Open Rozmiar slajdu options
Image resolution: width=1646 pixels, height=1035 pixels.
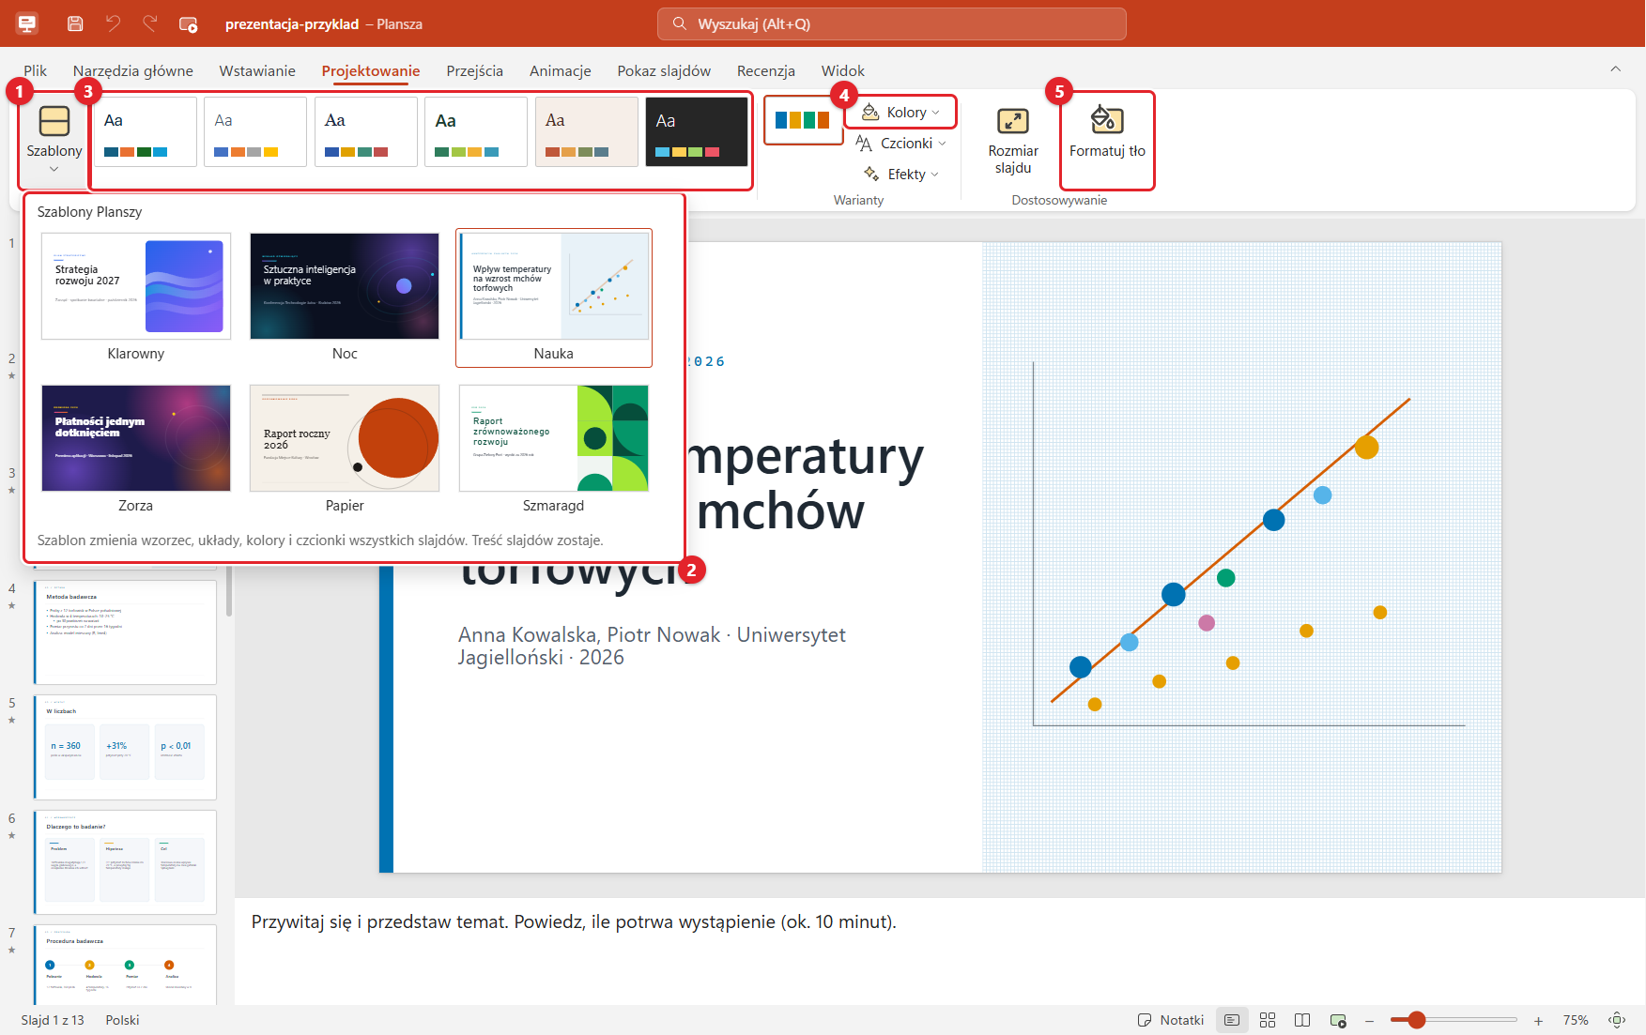point(1013,142)
